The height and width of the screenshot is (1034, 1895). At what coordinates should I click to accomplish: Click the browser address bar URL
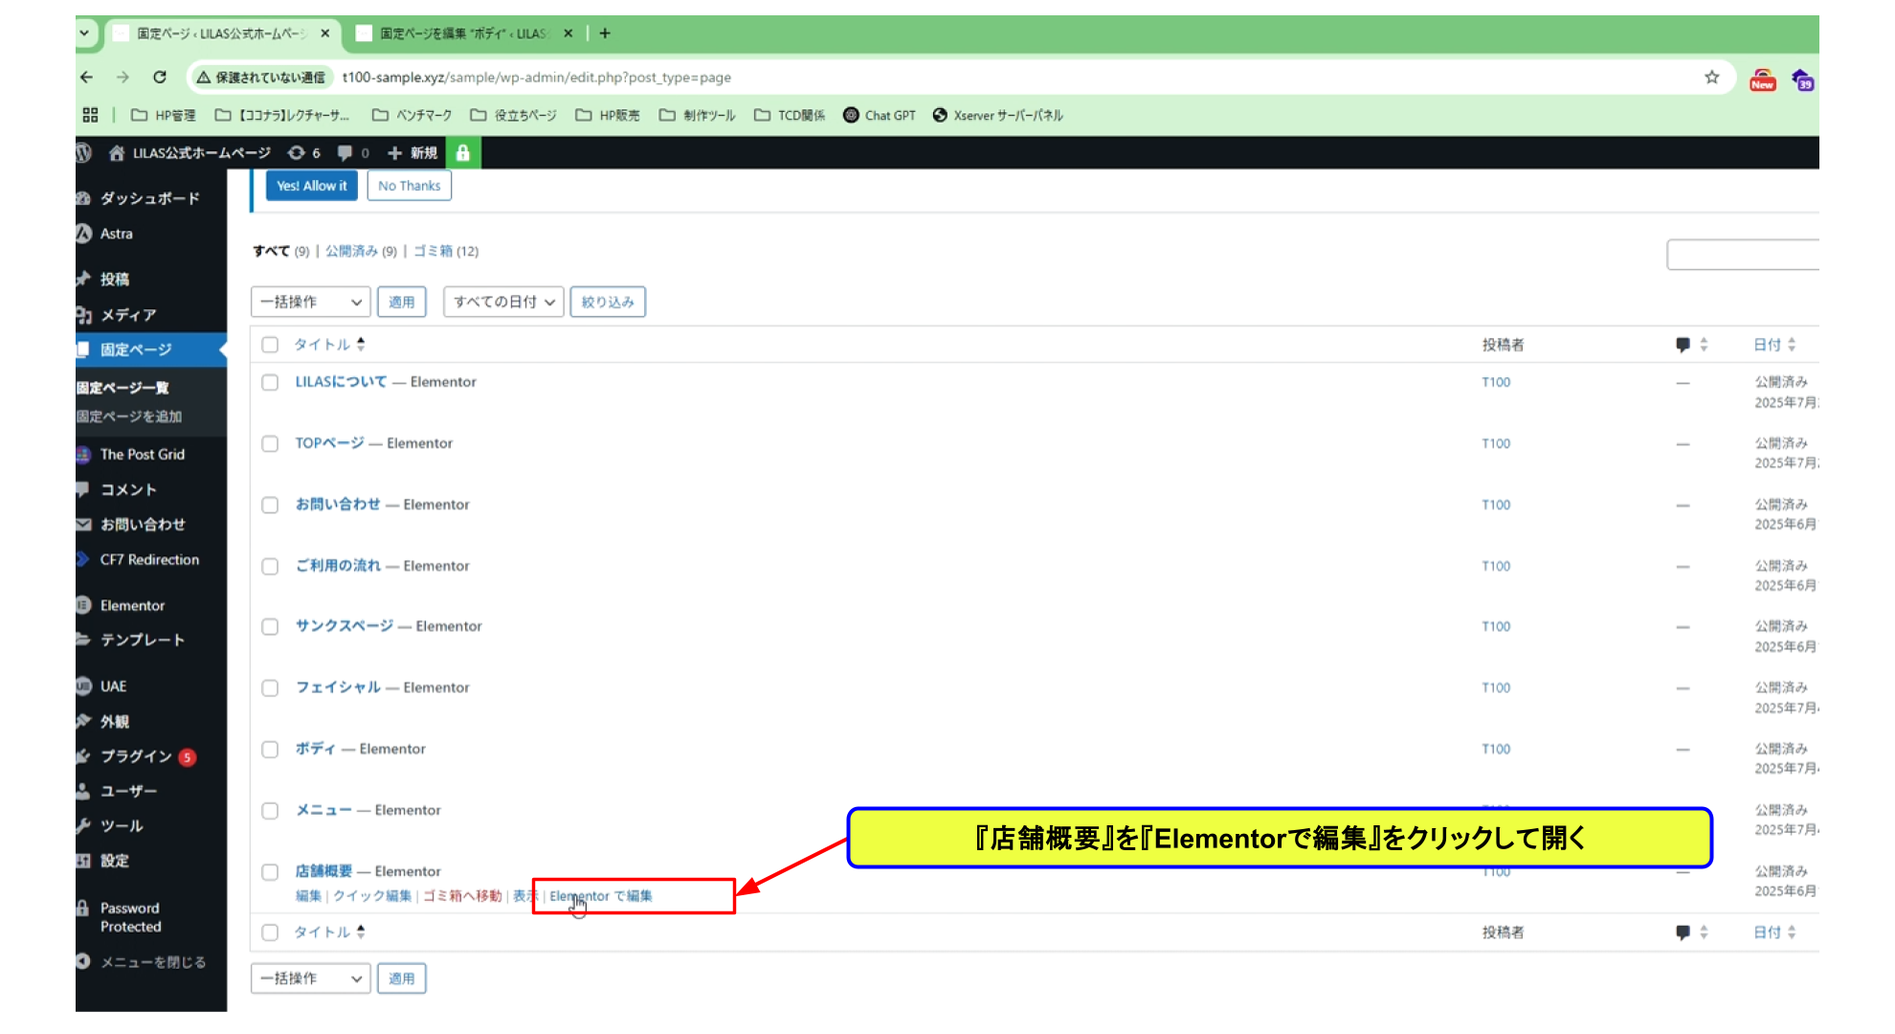537,78
